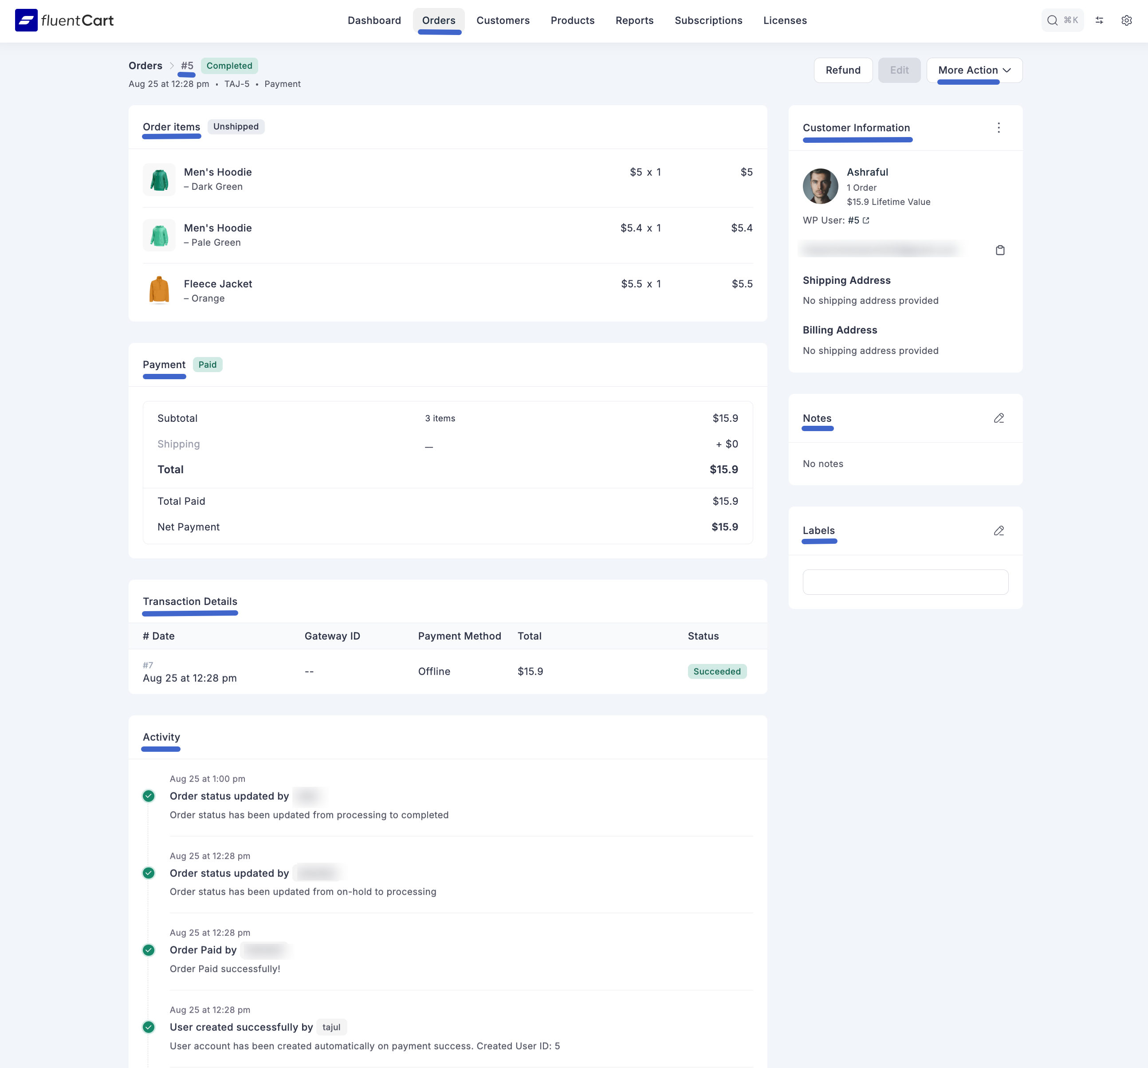Image resolution: width=1148 pixels, height=1068 pixels.
Task: Open the settings gear icon
Action: pyautogui.click(x=1126, y=20)
